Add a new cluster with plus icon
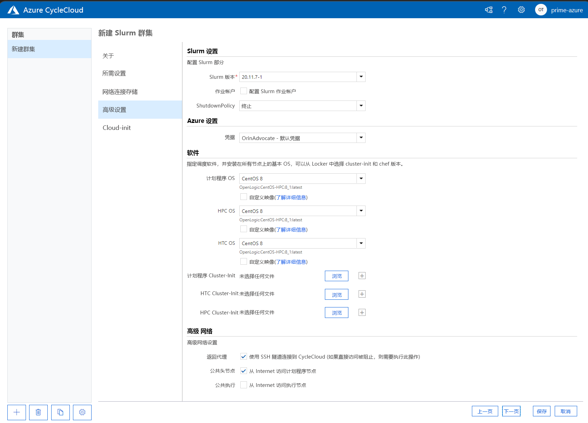 (x=16, y=412)
